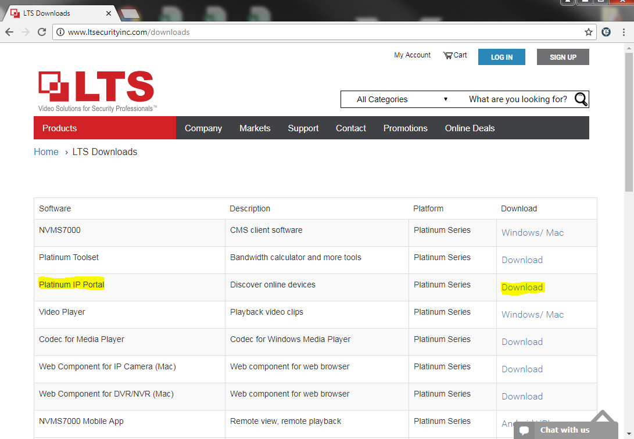Bookmark this page using the star icon
Screen dimensions: 634x439
pos(588,32)
